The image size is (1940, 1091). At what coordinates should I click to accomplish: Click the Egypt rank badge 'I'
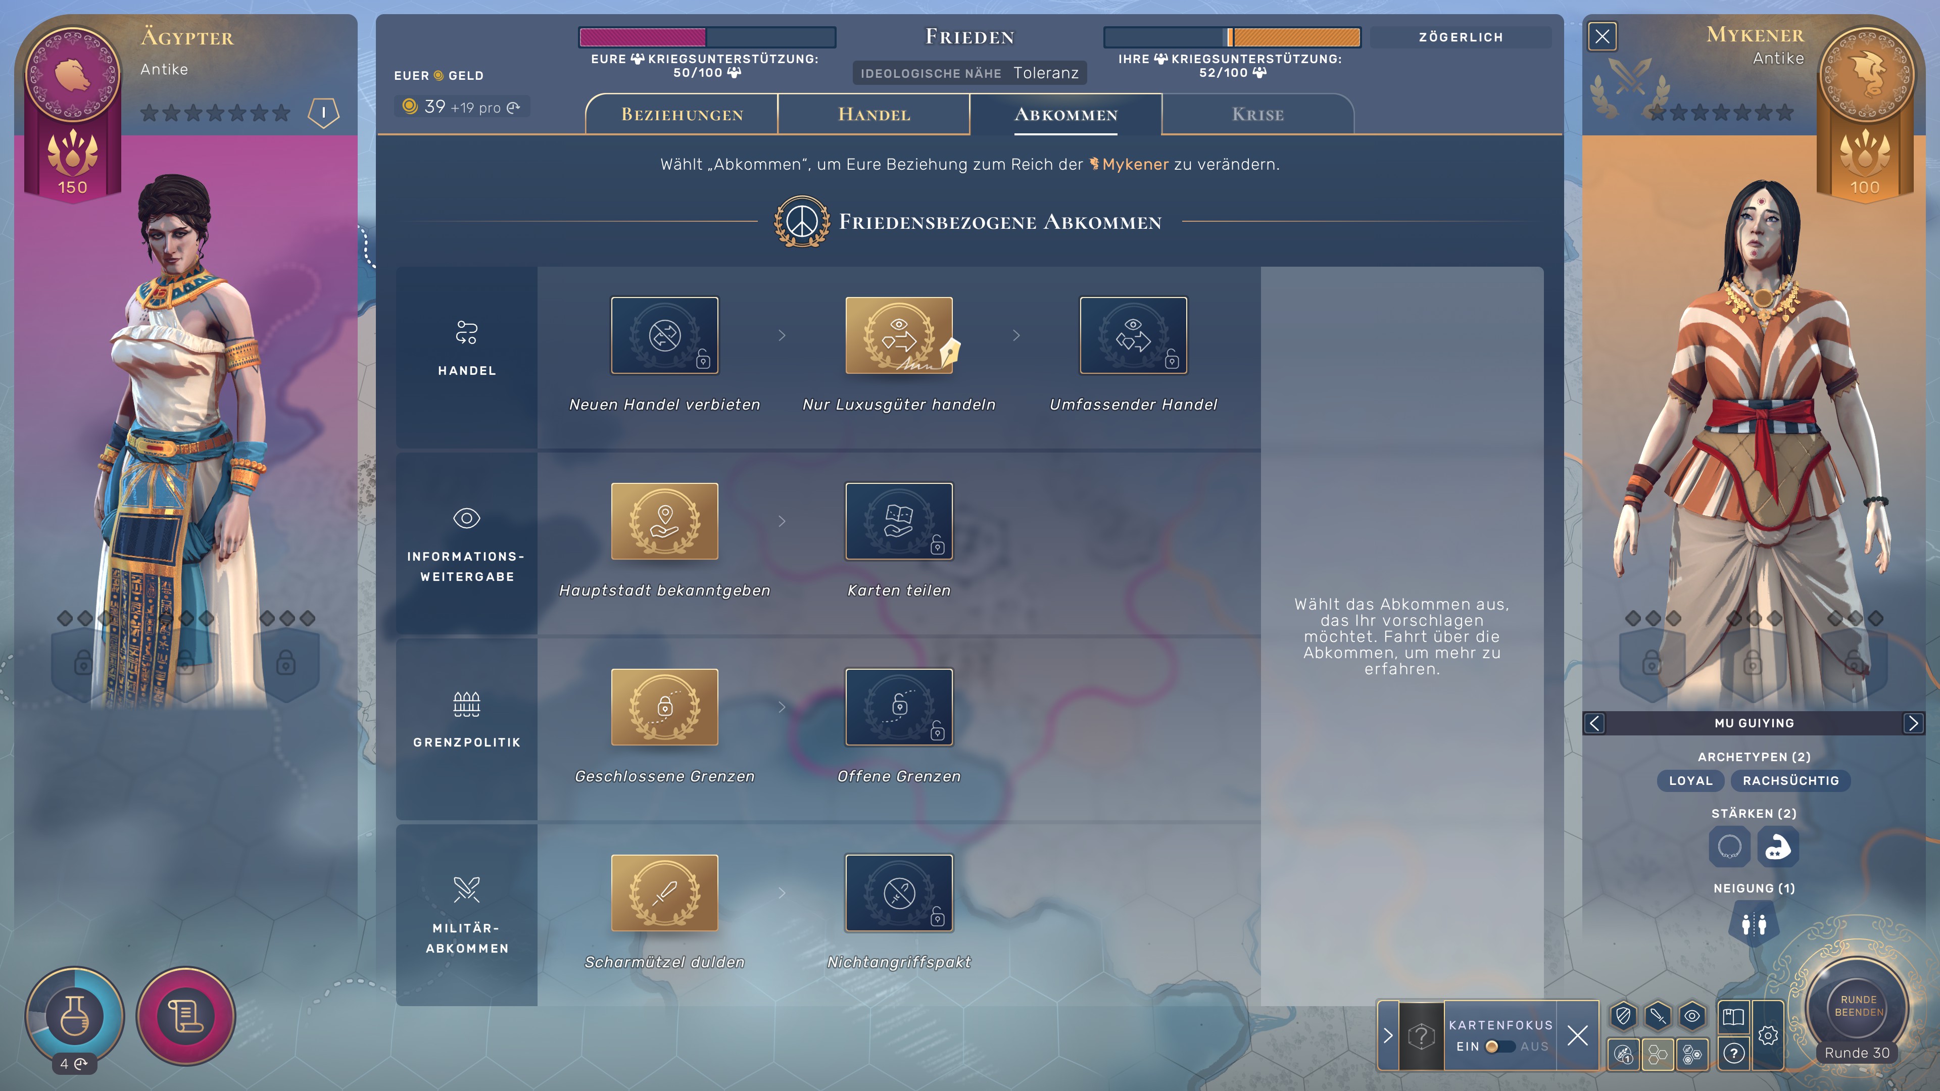324,113
